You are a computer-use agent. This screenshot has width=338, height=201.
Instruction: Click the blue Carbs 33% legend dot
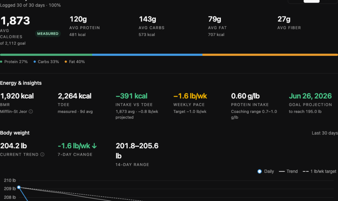pyautogui.click(x=35, y=62)
